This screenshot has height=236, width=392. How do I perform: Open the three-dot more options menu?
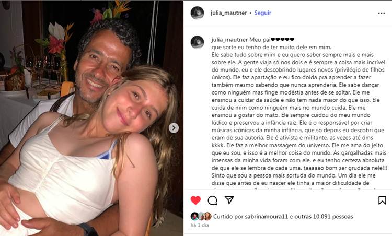pos(381,13)
